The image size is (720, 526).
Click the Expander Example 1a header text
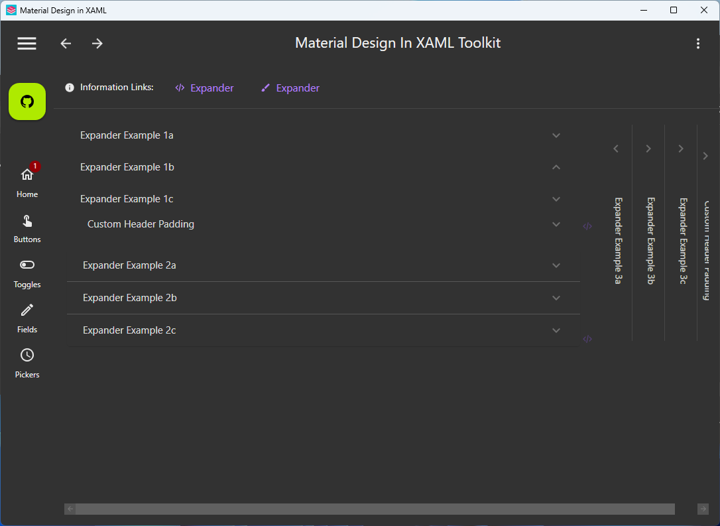[127, 135]
